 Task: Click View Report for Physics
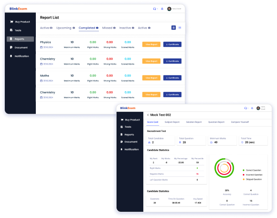pos(151,44)
